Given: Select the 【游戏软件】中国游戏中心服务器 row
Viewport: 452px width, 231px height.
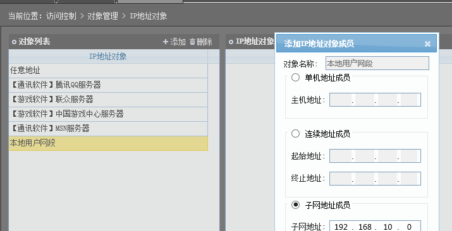Looking at the screenshot, I should 108,114.
